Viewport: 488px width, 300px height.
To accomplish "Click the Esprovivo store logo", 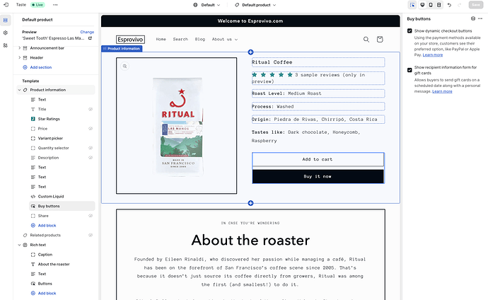I will coord(130,40).
